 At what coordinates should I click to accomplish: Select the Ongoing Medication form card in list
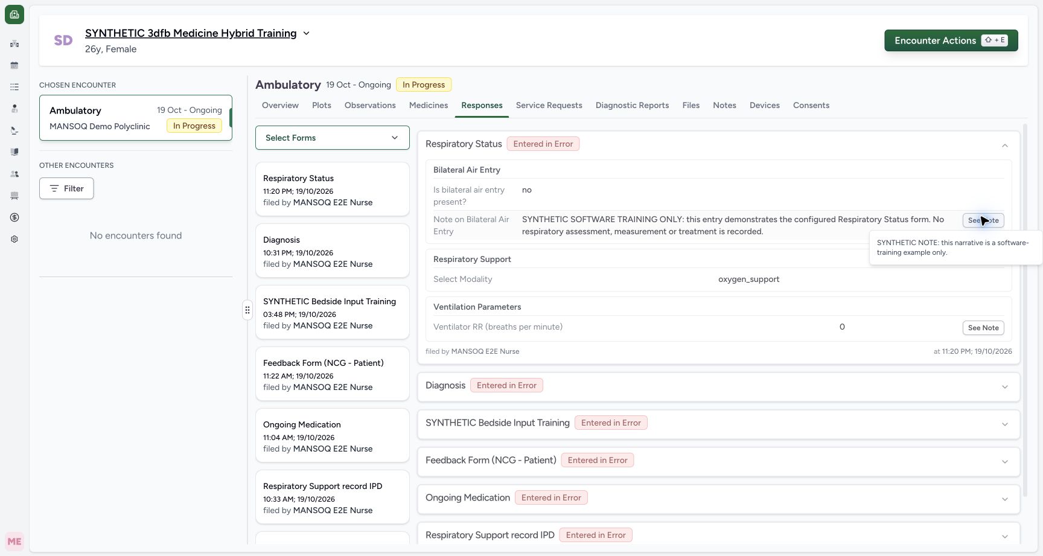pos(333,436)
